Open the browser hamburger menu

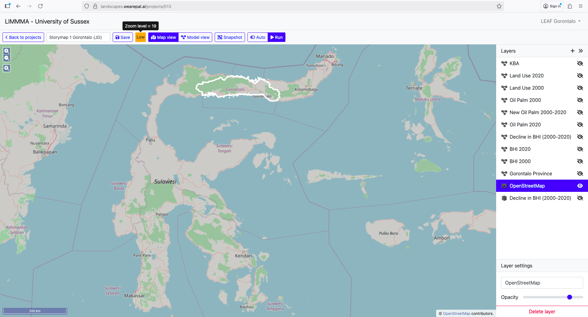click(580, 6)
